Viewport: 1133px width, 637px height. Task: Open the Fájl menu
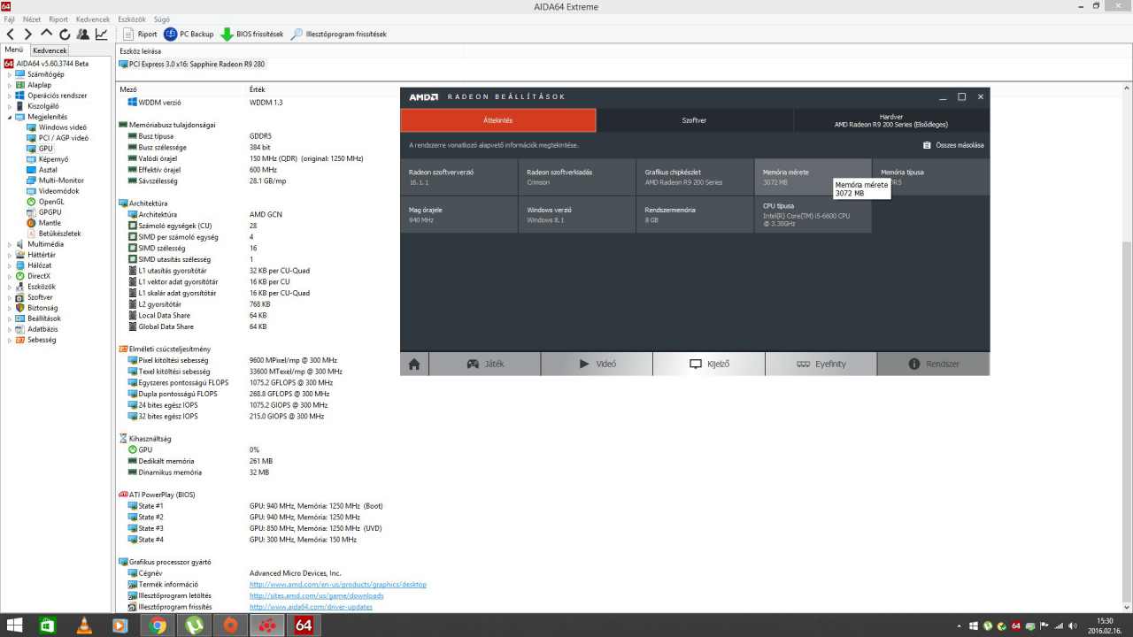pos(10,19)
